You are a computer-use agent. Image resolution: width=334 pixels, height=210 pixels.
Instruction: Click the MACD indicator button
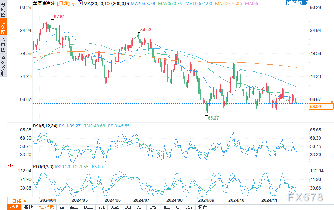(x=74, y=207)
